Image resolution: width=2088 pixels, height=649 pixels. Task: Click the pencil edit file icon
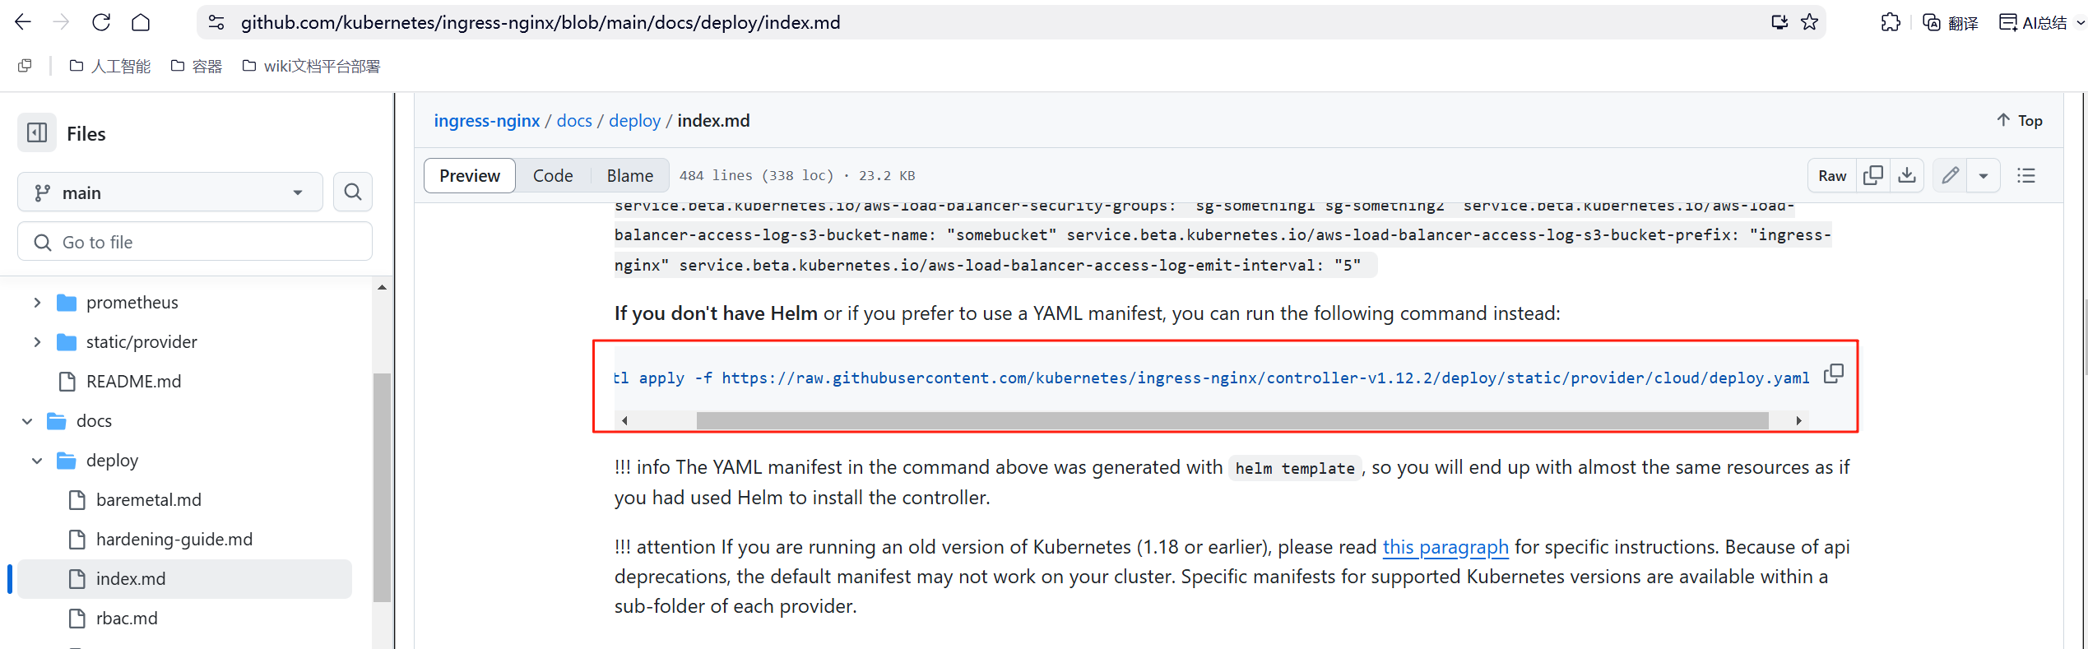[1950, 176]
